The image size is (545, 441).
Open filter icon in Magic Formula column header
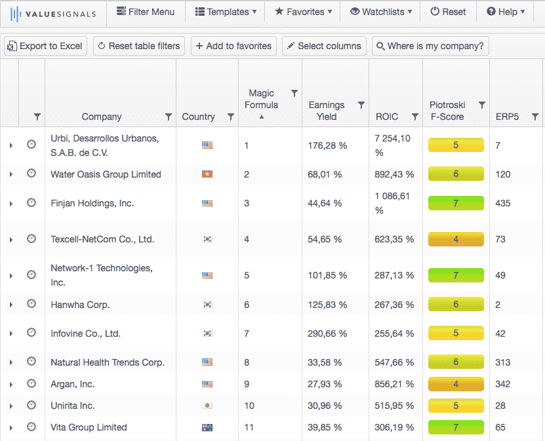click(x=294, y=93)
